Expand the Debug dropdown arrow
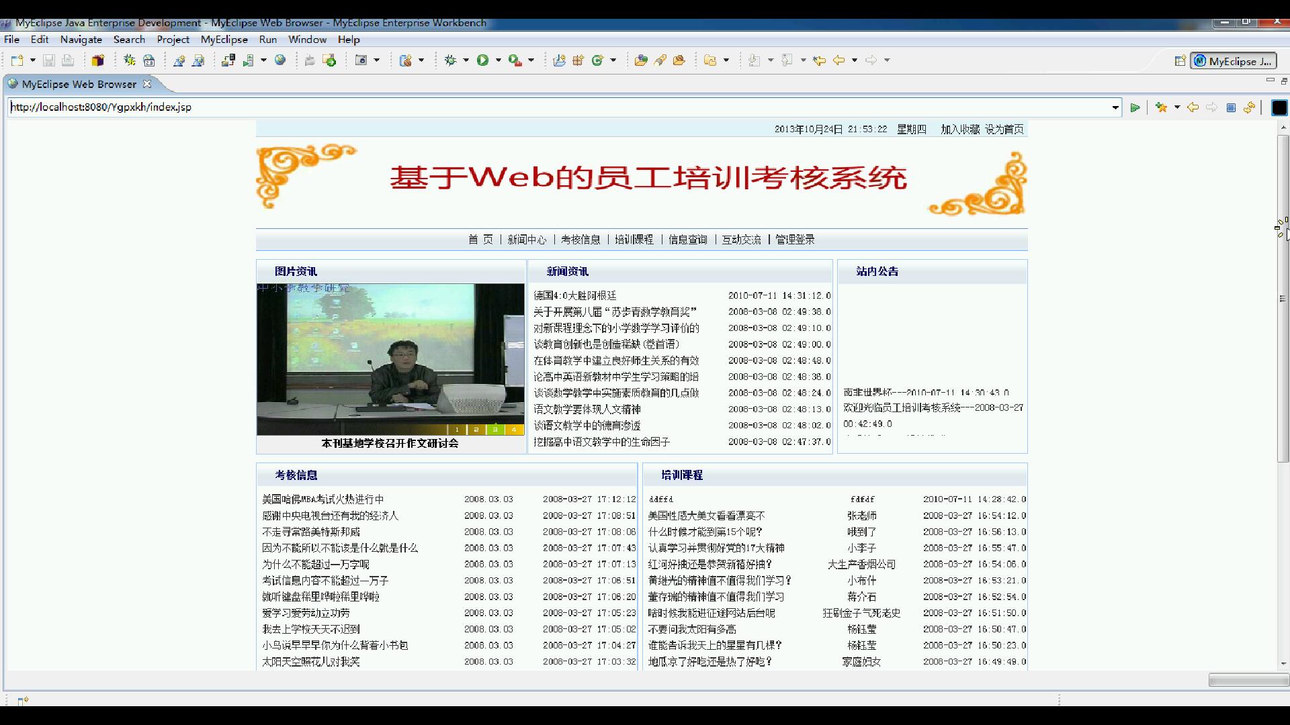Viewport: 1290px width, 725px height. click(466, 60)
